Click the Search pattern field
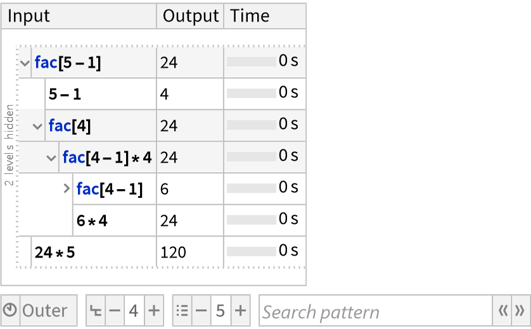This screenshot has width=531, height=329. pyautogui.click(x=375, y=311)
